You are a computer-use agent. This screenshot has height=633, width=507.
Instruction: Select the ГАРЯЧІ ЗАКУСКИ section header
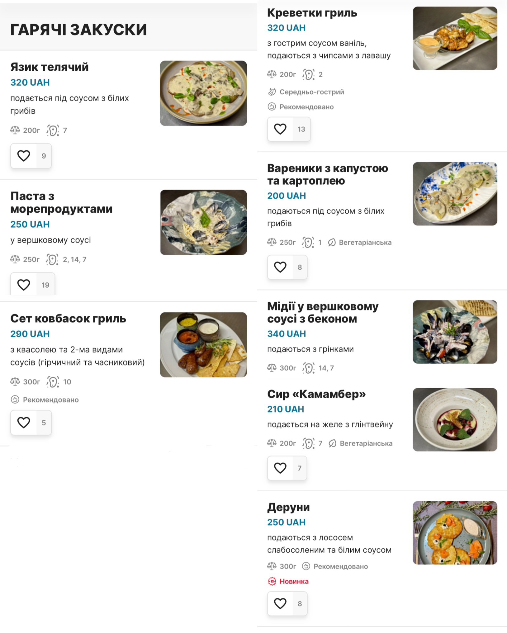(78, 30)
